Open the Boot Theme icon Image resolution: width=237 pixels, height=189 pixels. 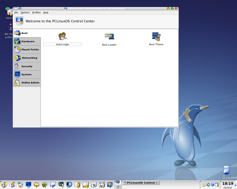click(x=156, y=37)
